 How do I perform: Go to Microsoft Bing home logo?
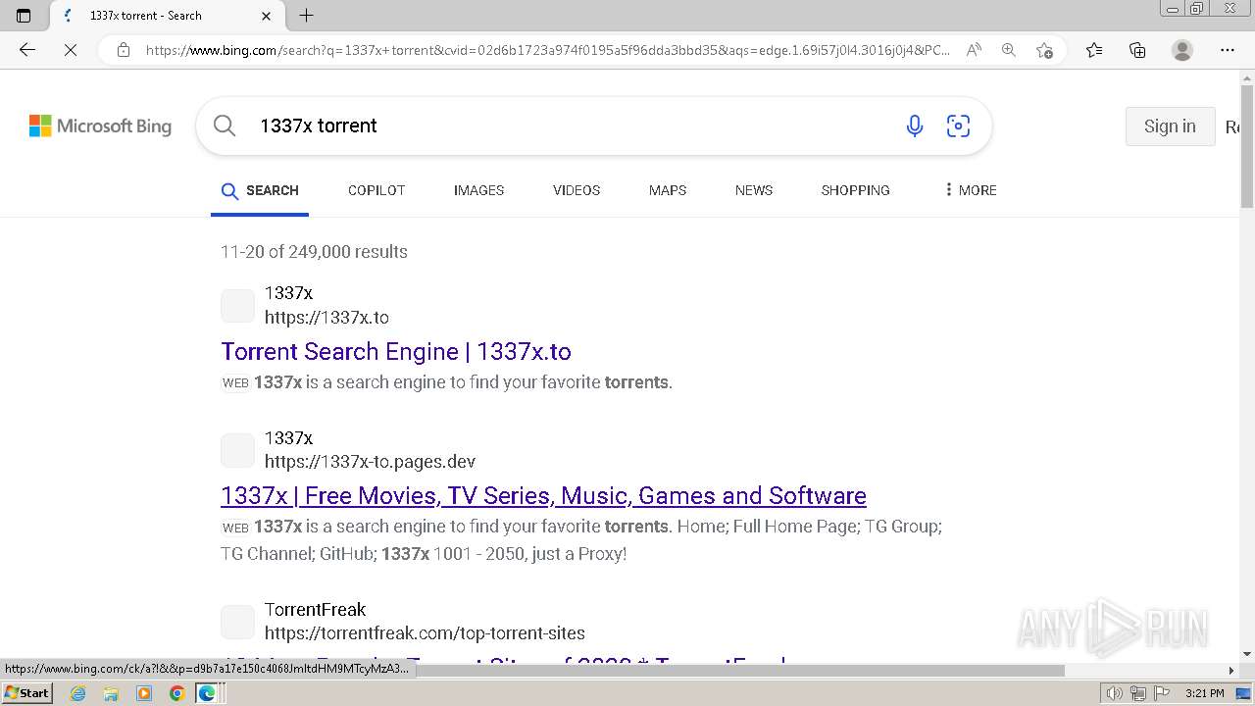tap(100, 126)
